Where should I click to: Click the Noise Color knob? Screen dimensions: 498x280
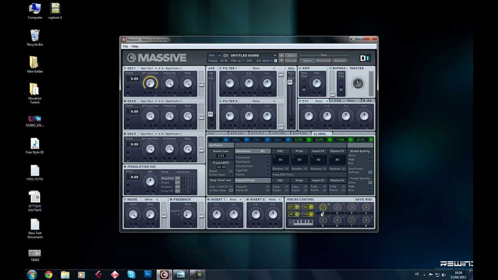pyautogui.click(x=133, y=214)
